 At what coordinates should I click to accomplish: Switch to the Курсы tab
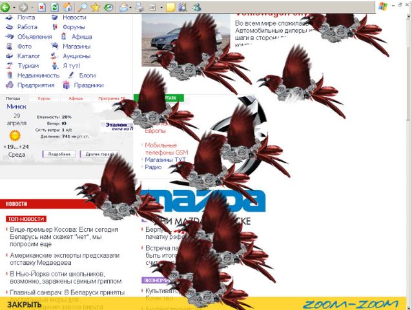[x=44, y=99]
